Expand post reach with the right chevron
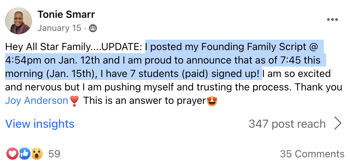This screenshot has height=161, width=350. point(338,124)
